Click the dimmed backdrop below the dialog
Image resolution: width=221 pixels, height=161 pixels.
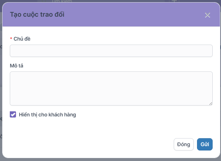110,160
